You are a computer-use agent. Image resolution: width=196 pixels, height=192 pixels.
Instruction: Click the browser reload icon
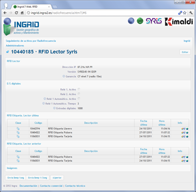tap(16, 13)
